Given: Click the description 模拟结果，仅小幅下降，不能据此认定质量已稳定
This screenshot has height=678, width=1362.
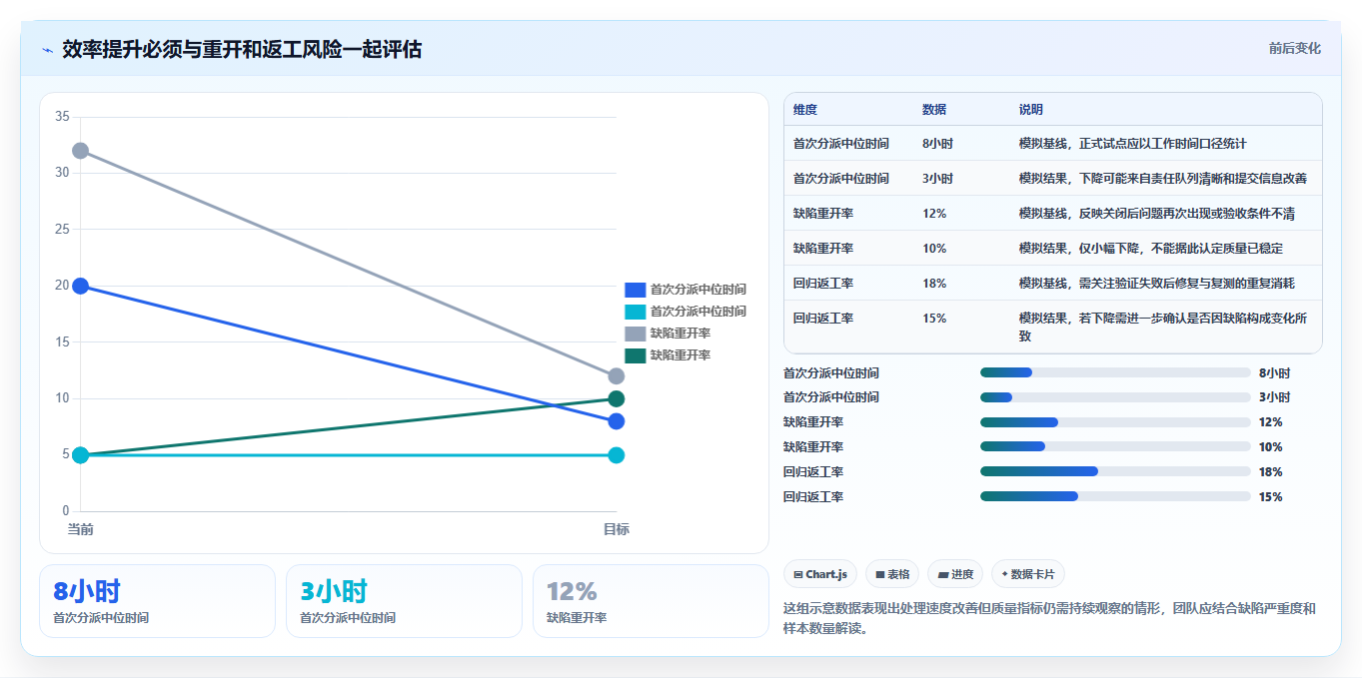Looking at the screenshot, I should (1151, 249).
